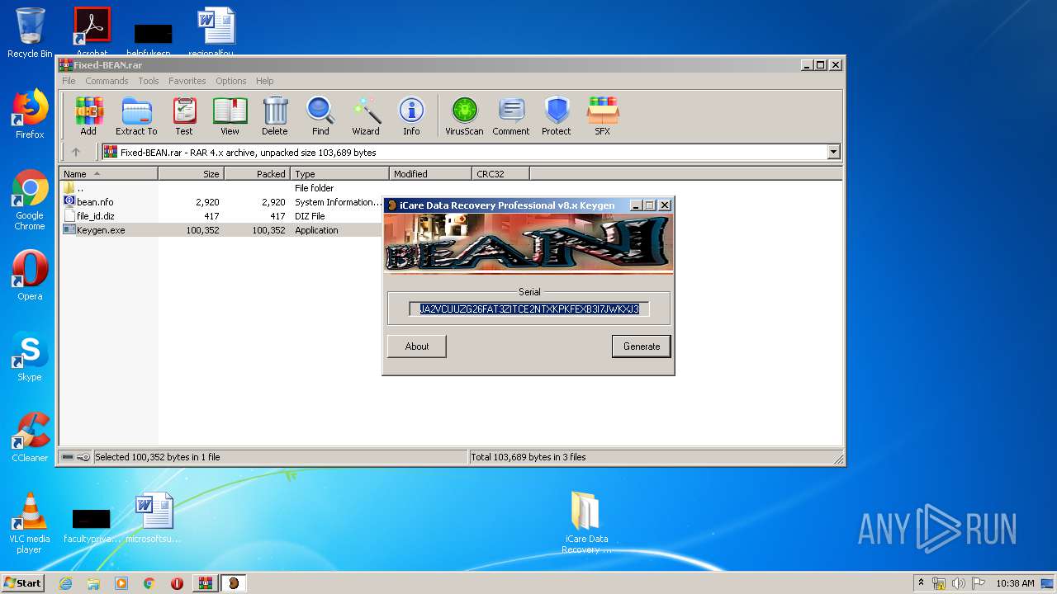Show hidden tray icons arrow
The image size is (1057, 594).
(921, 583)
